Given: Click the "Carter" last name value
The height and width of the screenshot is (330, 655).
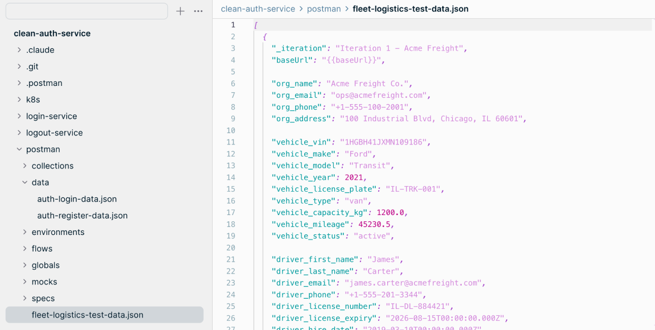Looking at the screenshot, I should (x=381, y=271).
